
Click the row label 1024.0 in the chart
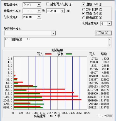click(8, 97)
